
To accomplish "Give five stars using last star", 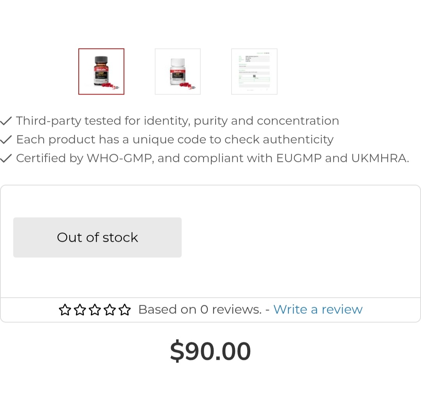I will (125, 310).
